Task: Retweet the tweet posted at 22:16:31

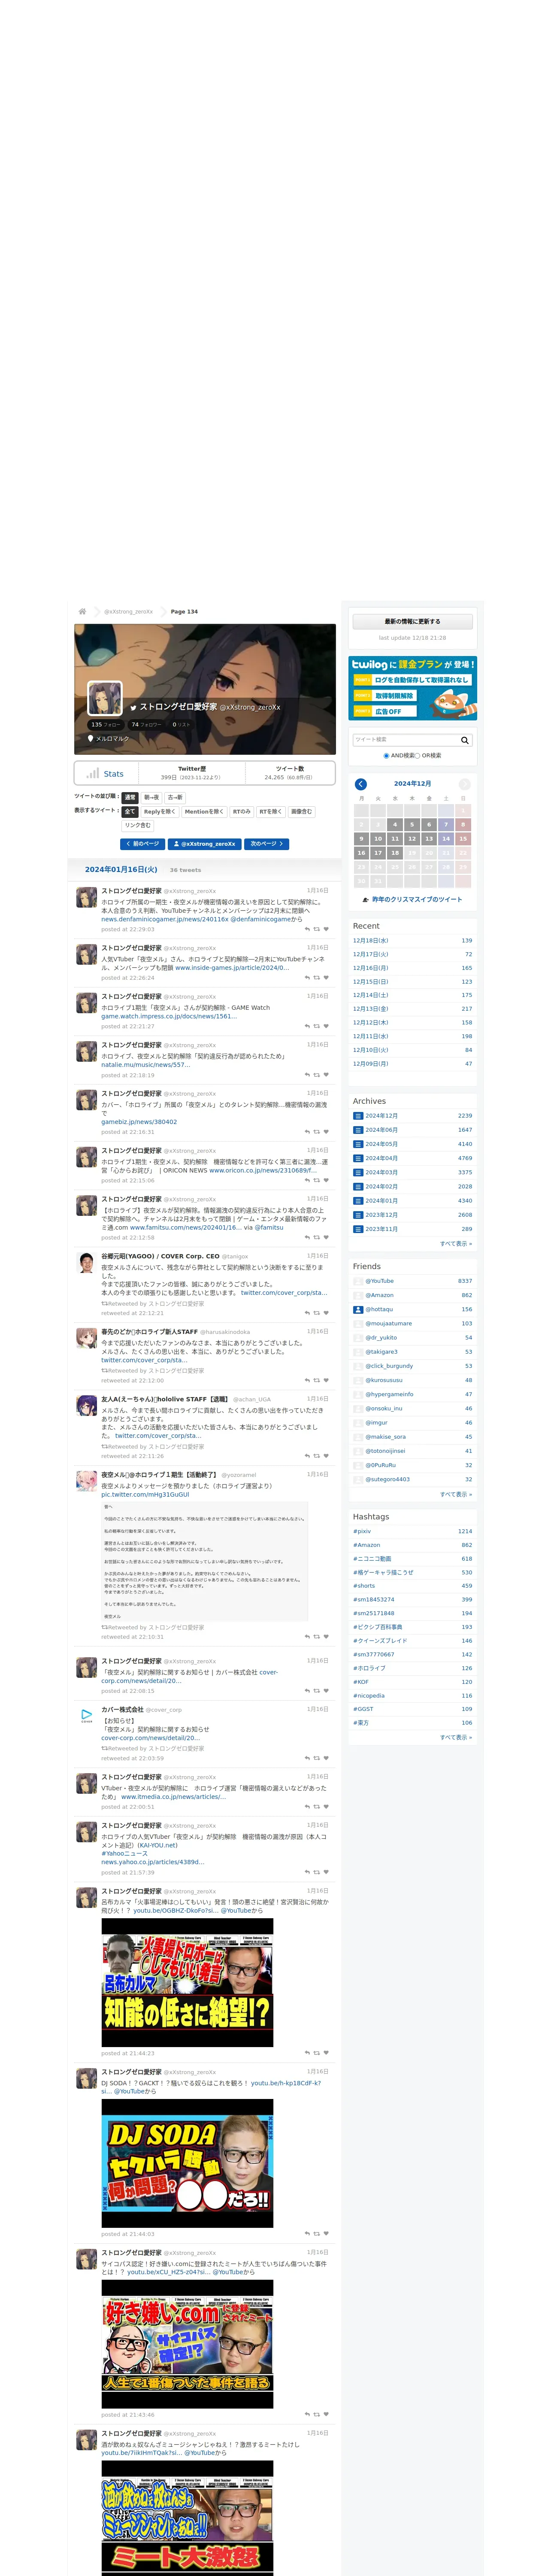Action: pyautogui.click(x=317, y=1132)
